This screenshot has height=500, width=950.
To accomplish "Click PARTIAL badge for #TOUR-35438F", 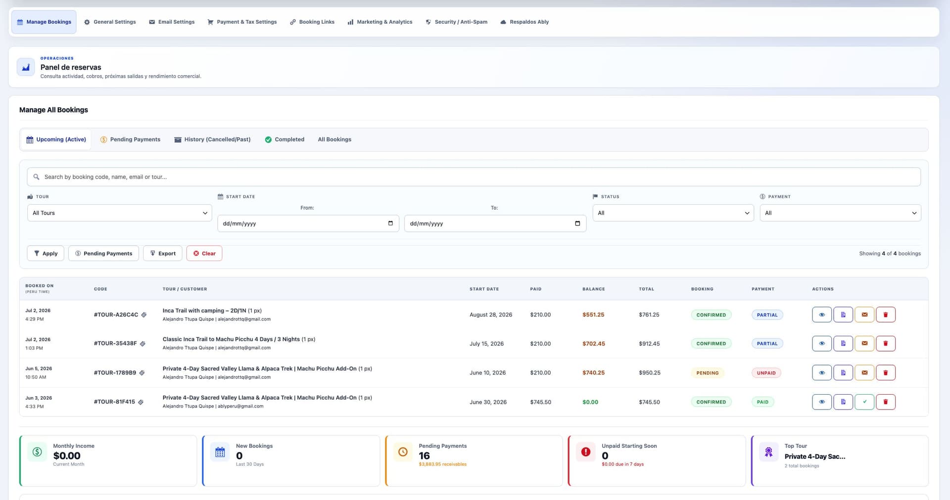I will (767, 343).
